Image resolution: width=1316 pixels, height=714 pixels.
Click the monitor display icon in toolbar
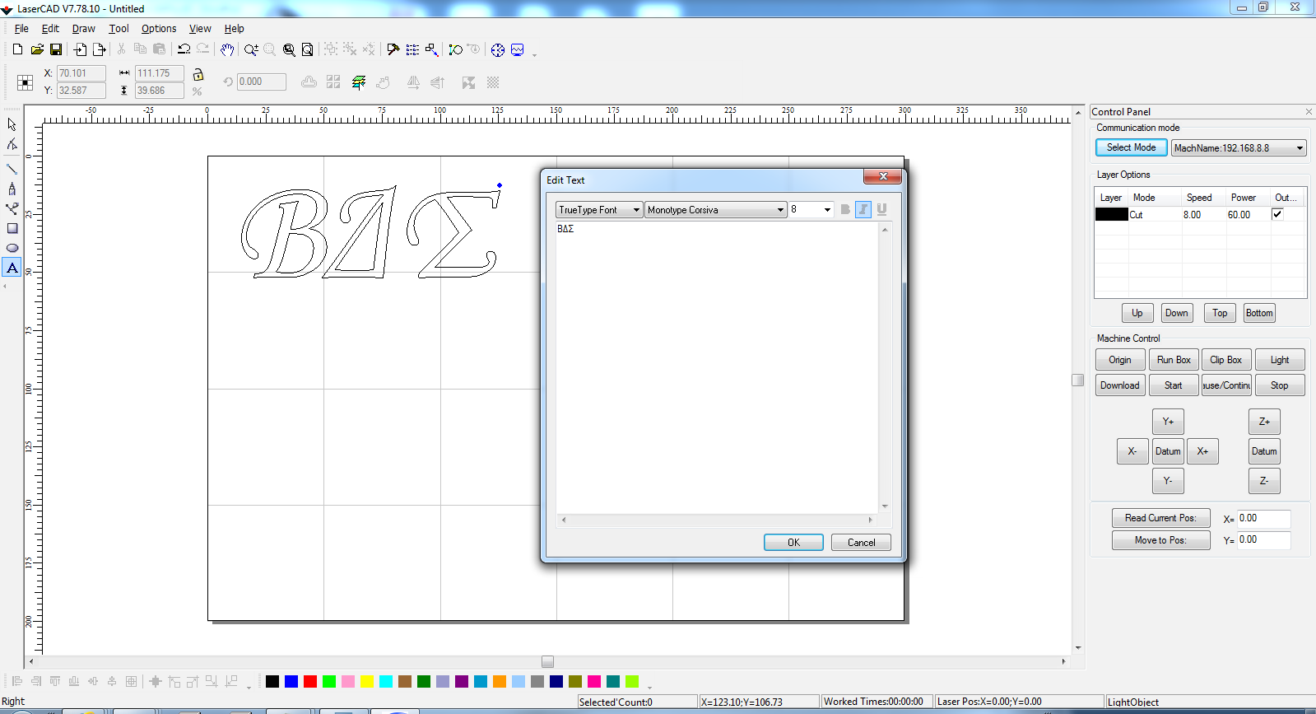518,49
